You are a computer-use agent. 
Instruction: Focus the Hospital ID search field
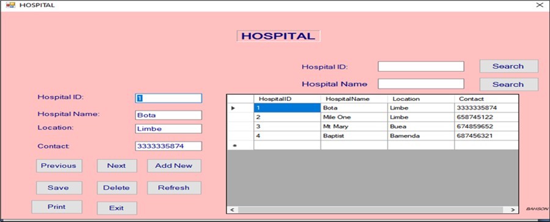[x=421, y=66]
